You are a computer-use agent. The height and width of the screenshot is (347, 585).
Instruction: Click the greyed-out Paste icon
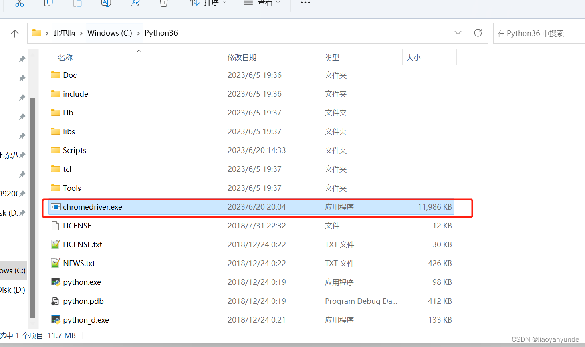click(77, 3)
